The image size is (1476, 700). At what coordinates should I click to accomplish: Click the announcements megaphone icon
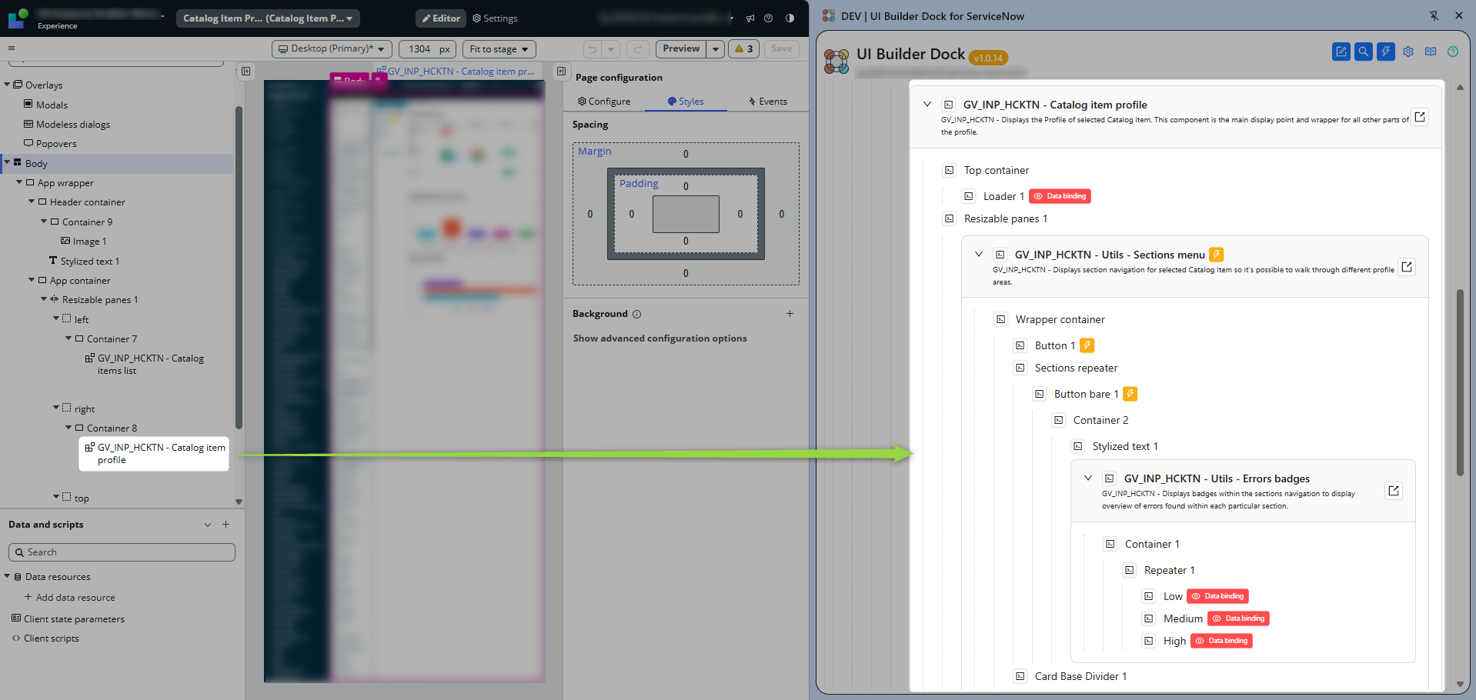pyautogui.click(x=750, y=18)
